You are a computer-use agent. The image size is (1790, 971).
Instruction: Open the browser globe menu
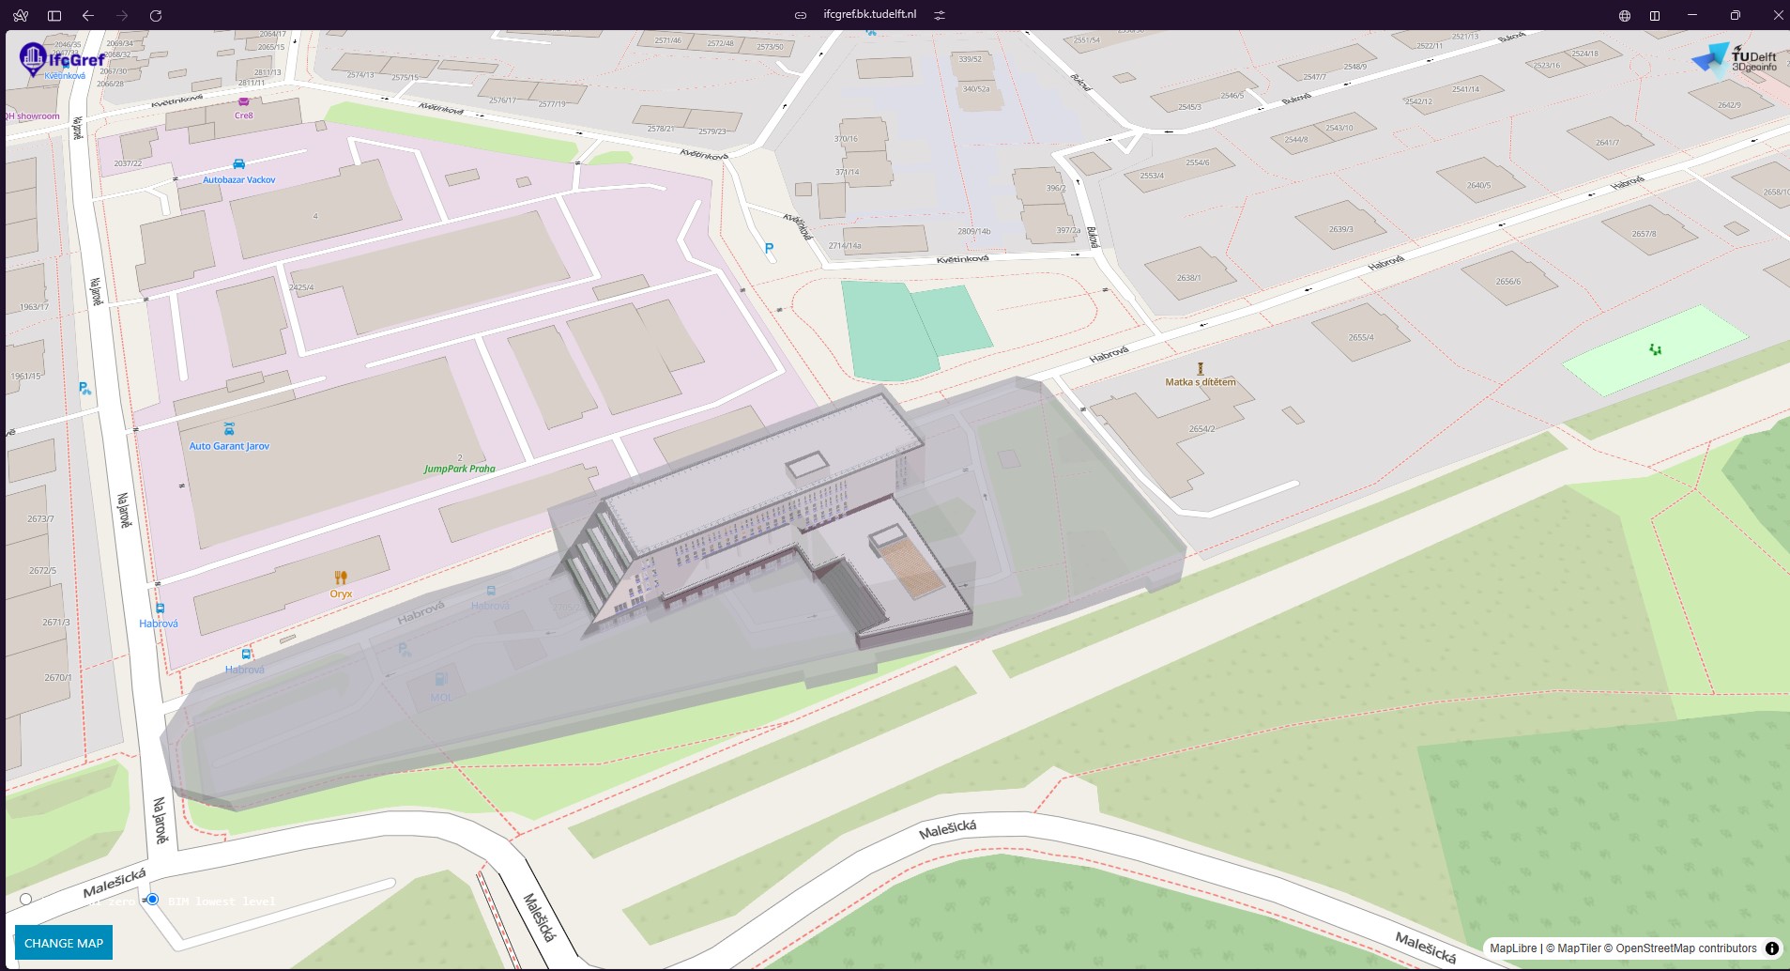click(1625, 15)
